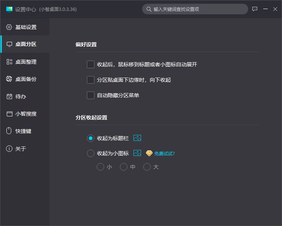Click the 分区收起设置 heading
The height and width of the screenshot is (226, 282).
click(x=91, y=118)
